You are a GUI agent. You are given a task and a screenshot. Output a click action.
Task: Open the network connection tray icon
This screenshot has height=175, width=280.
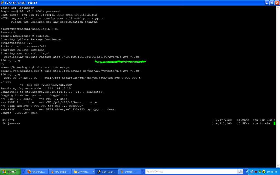pos(252,172)
